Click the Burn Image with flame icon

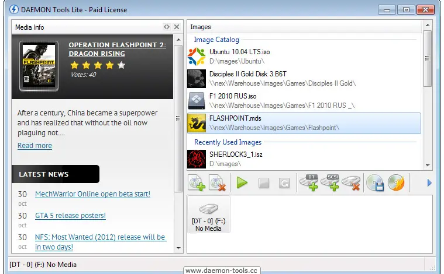(x=396, y=183)
